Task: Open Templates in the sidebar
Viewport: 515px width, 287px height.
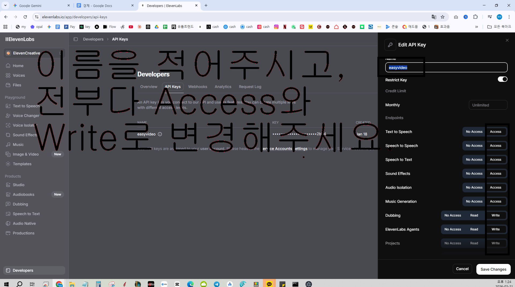Action: point(22,164)
